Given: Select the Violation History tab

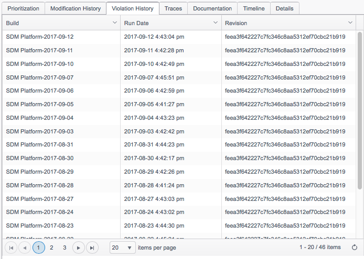Looking at the screenshot, I should [133, 8].
